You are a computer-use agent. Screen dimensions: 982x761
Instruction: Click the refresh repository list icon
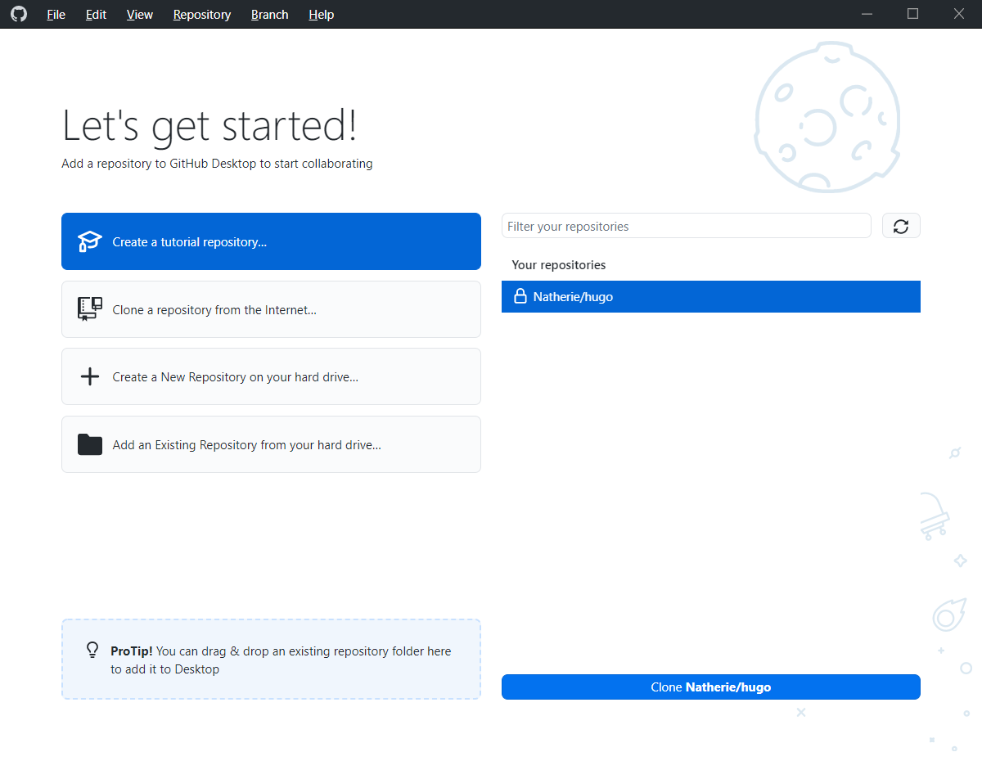901,227
